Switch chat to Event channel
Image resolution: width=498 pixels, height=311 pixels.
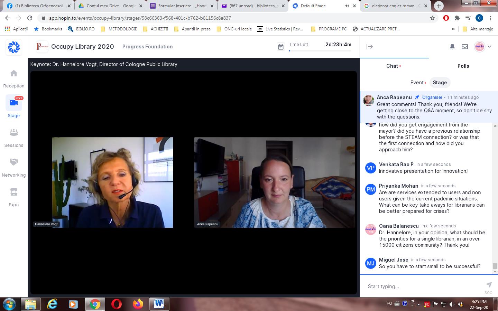417,83
